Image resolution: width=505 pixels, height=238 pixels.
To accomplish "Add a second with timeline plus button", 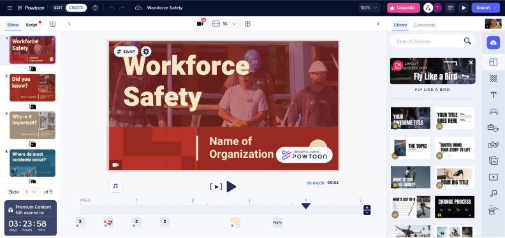I will click(367, 207).
